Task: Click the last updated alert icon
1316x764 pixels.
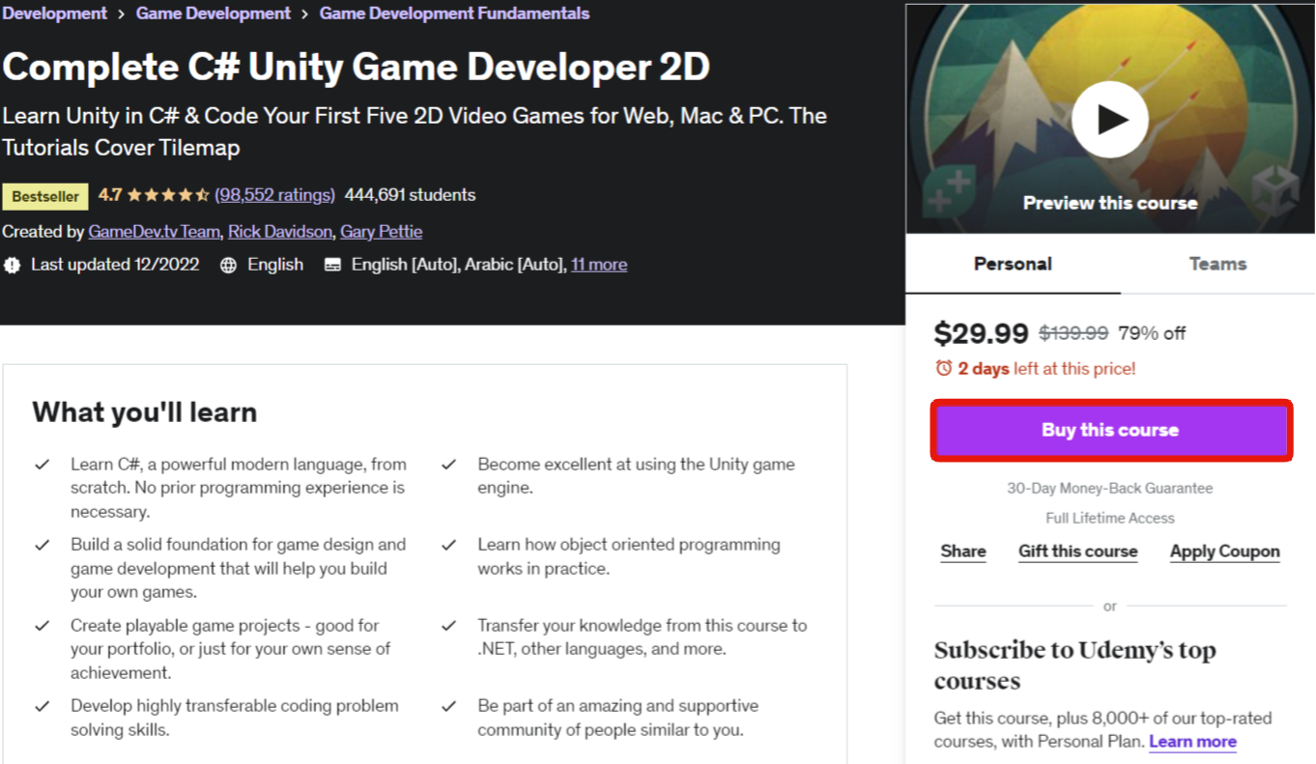Action: [x=12, y=265]
